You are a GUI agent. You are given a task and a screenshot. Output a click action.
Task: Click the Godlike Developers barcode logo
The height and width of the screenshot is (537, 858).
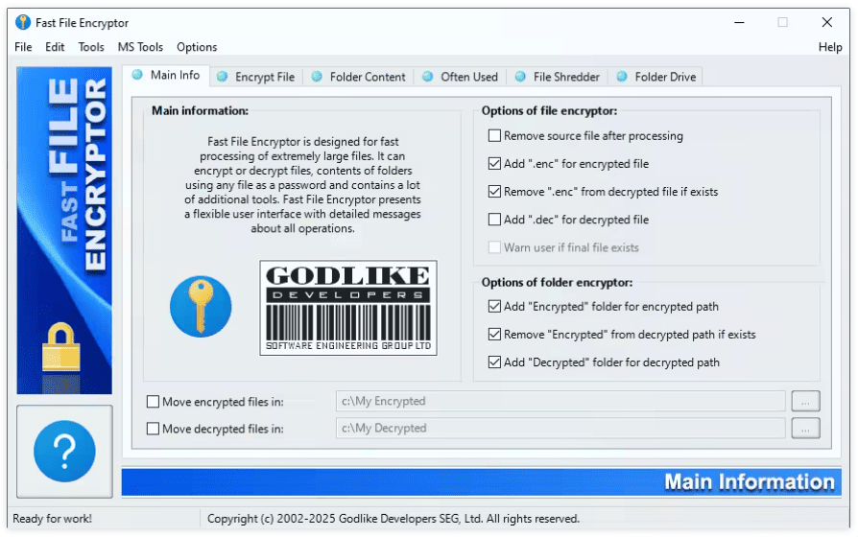(348, 308)
